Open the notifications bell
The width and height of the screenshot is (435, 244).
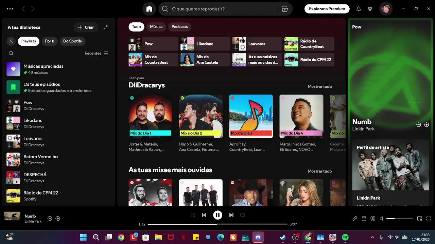359,9
